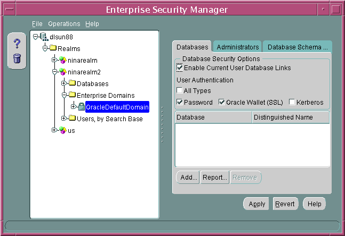Open the Operations menu

tap(64, 24)
